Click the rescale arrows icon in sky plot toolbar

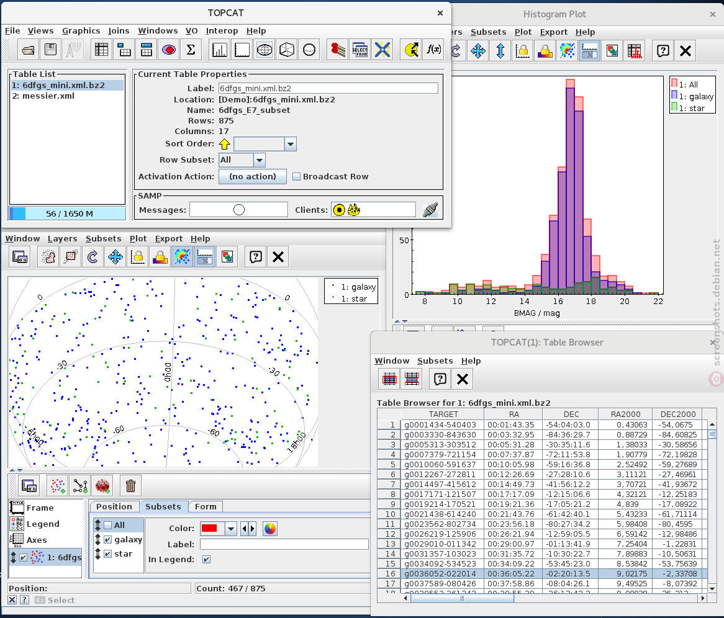pyautogui.click(x=115, y=257)
